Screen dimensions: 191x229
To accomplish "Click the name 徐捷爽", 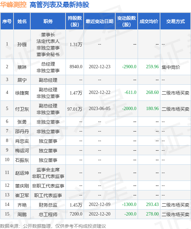I will coord(22,93).
